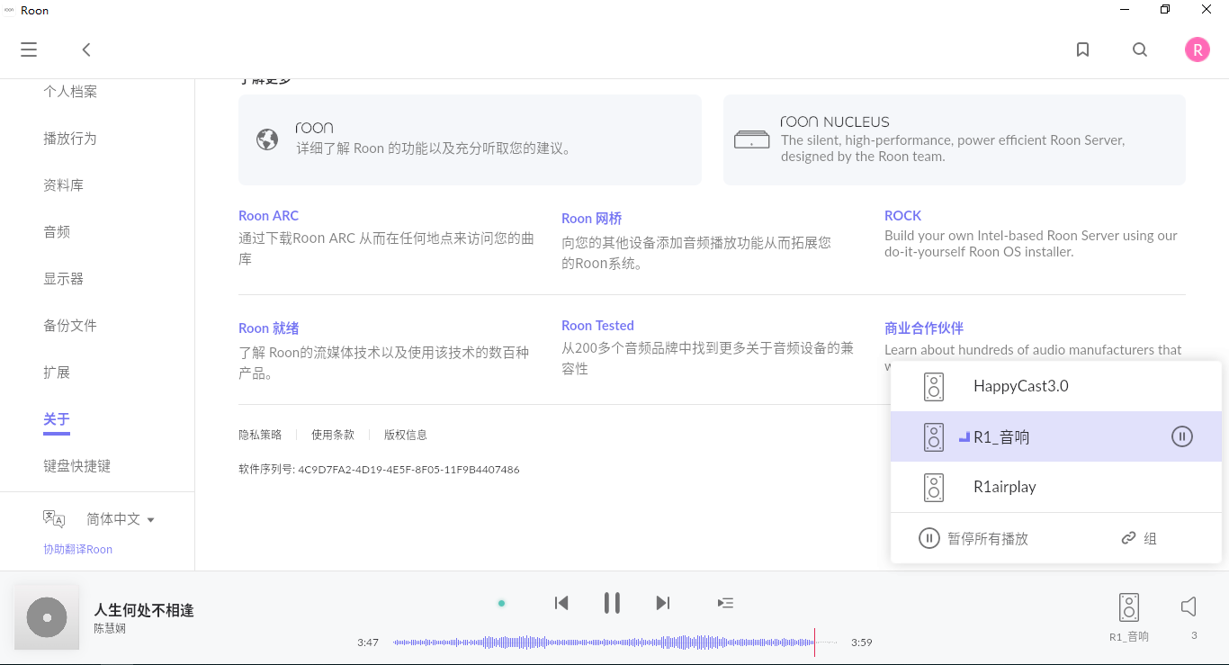
Task: Open the Roon Nucleus card
Action: click(955, 139)
